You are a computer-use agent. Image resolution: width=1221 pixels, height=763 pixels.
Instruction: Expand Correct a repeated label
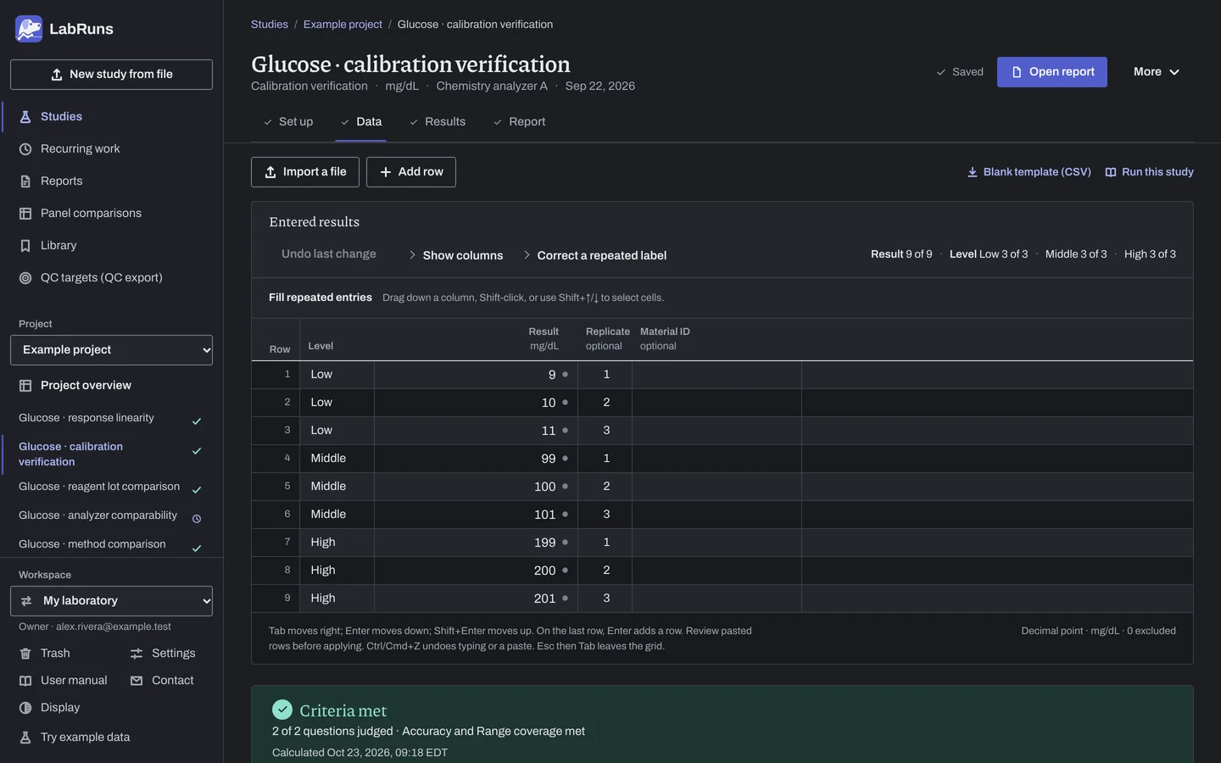pos(594,255)
